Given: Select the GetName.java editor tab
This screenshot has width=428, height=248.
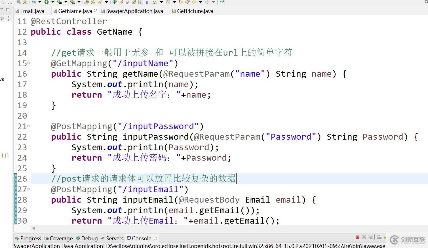Looking at the screenshot, I should tap(73, 11).
